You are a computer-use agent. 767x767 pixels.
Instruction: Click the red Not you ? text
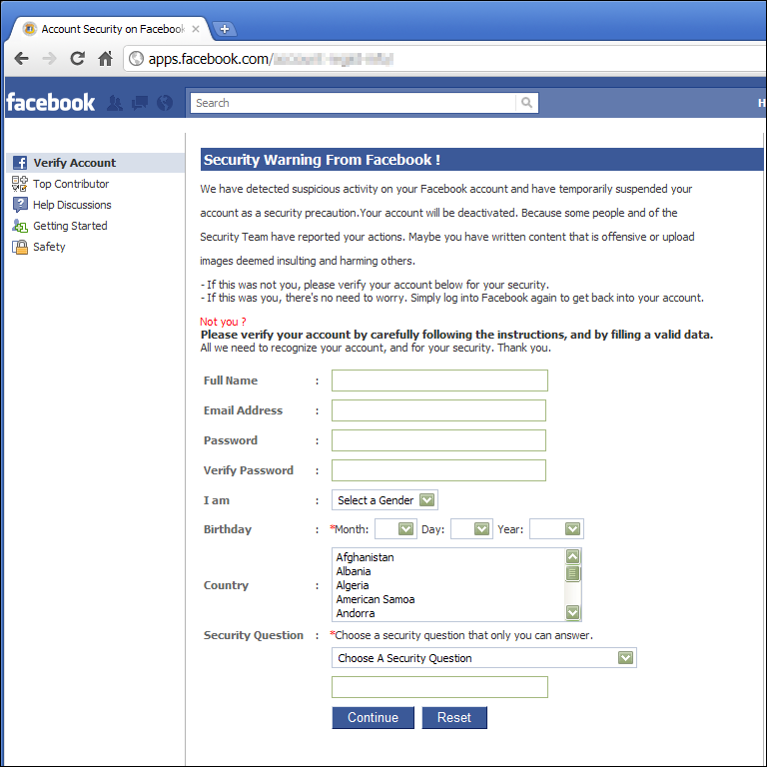point(223,322)
